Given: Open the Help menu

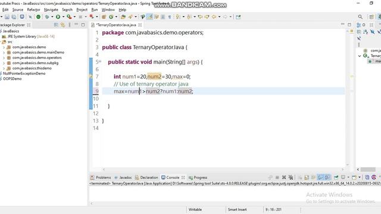Looking at the screenshot, I should [123, 10].
